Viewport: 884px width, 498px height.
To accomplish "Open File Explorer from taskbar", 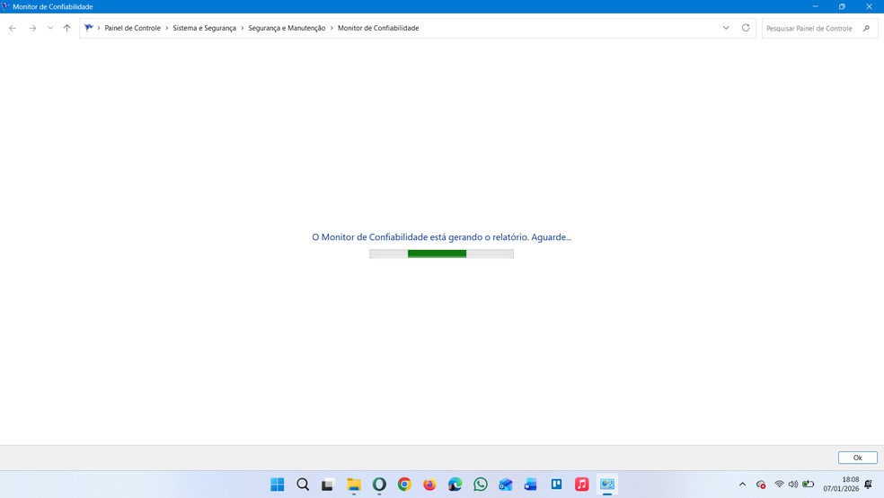I will tap(353, 485).
